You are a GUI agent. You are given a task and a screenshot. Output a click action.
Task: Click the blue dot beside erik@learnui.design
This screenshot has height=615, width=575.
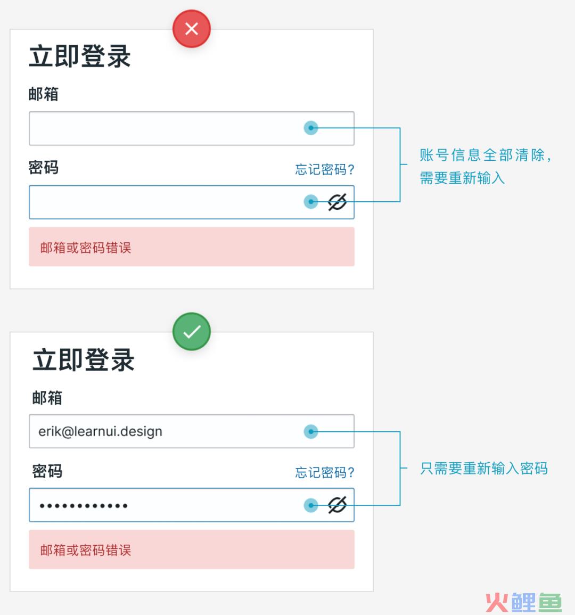[x=311, y=431]
